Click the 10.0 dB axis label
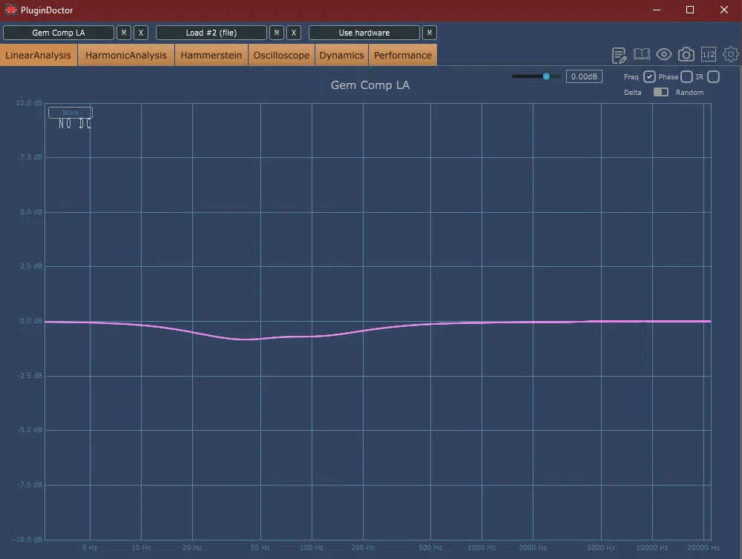The height and width of the screenshot is (559, 742). pyautogui.click(x=29, y=102)
